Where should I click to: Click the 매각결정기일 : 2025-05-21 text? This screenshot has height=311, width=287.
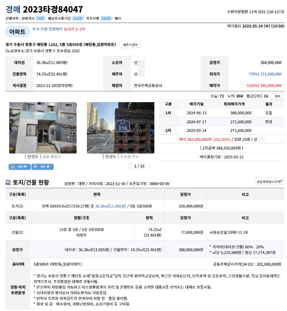click(x=221, y=157)
